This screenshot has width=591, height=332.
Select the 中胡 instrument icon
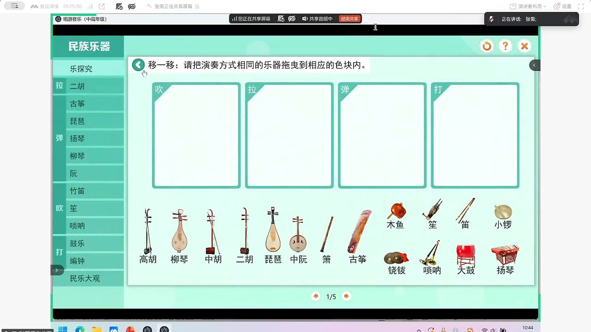click(x=212, y=231)
